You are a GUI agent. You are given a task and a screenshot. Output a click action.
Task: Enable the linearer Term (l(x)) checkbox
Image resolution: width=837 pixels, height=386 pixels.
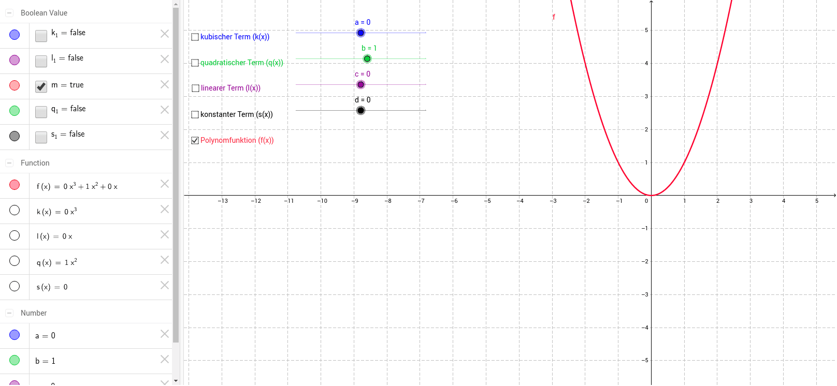coord(195,88)
